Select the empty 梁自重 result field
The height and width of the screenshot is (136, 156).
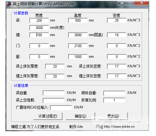click(x=54, y=93)
